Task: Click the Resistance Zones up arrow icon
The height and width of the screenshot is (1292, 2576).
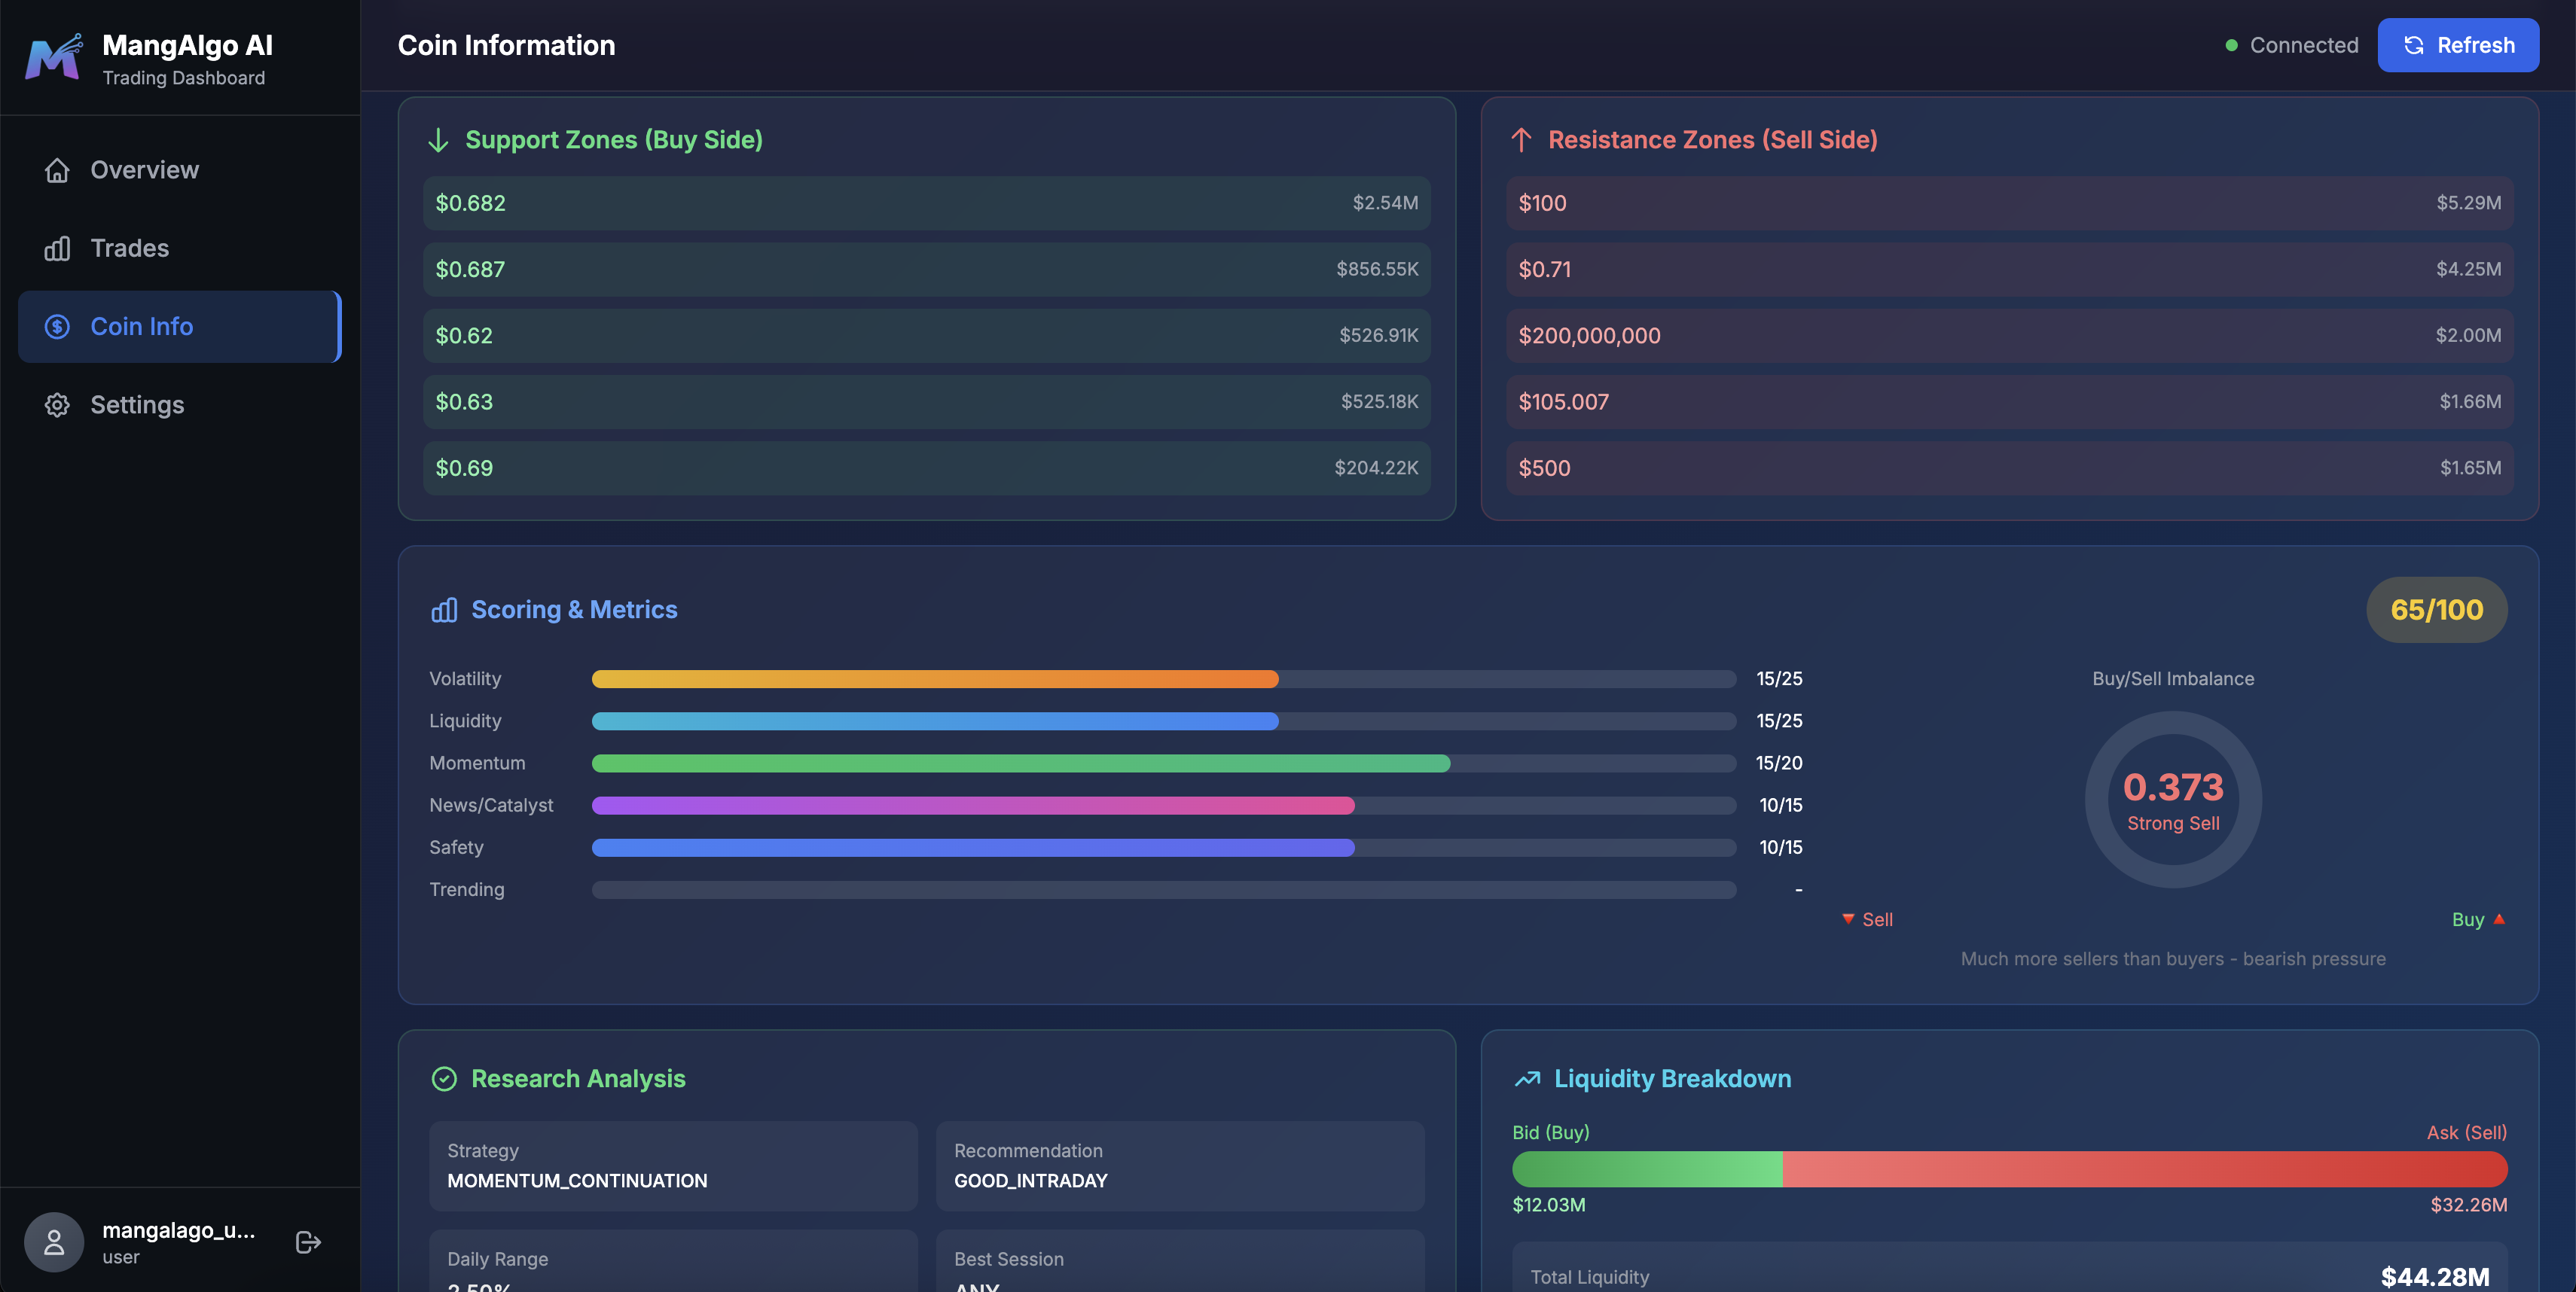Action: click(x=1522, y=140)
